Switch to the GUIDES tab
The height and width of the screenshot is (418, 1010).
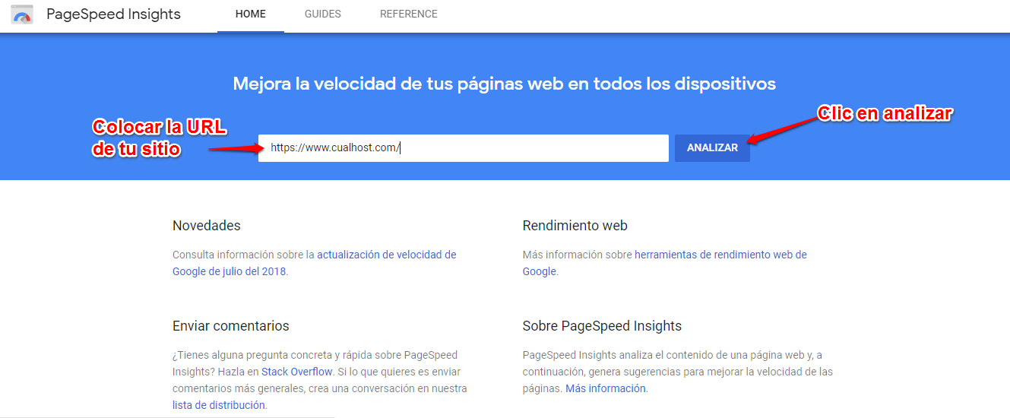pyautogui.click(x=323, y=14)
